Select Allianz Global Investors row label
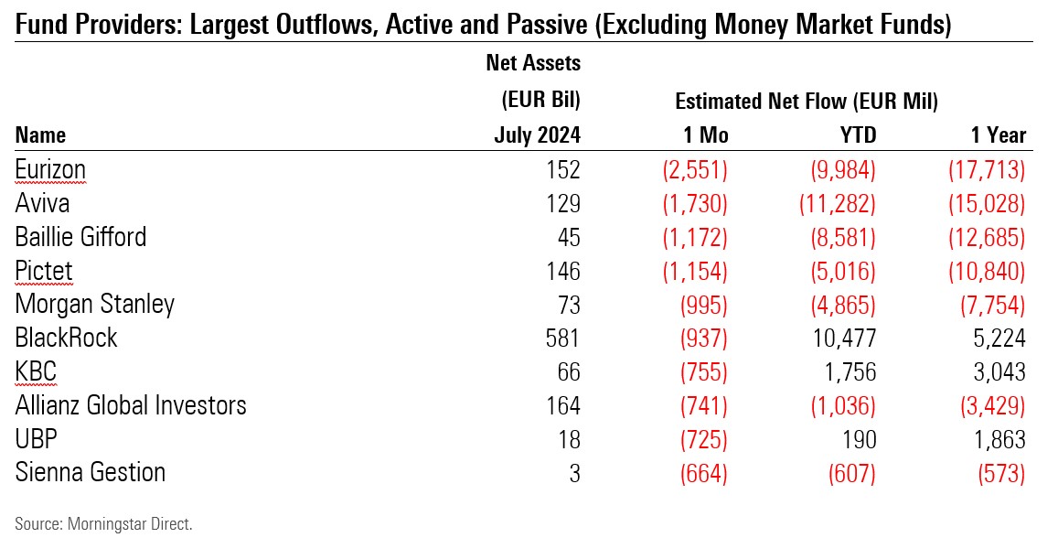This screenshot has width=1058, height=559. pyautogui.click(x=131, y=405)
